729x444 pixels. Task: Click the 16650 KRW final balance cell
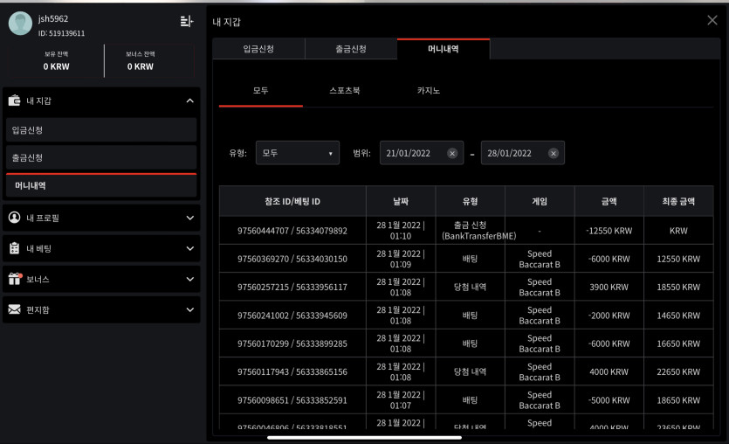click(678, 343)
